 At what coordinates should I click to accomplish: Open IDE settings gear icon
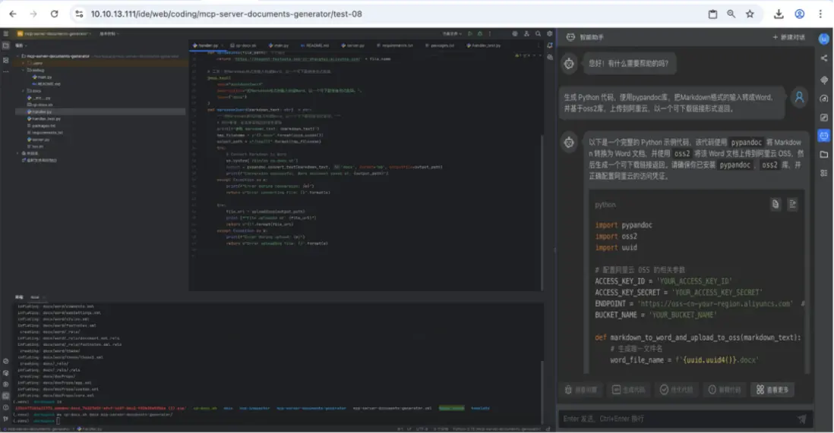549,33
